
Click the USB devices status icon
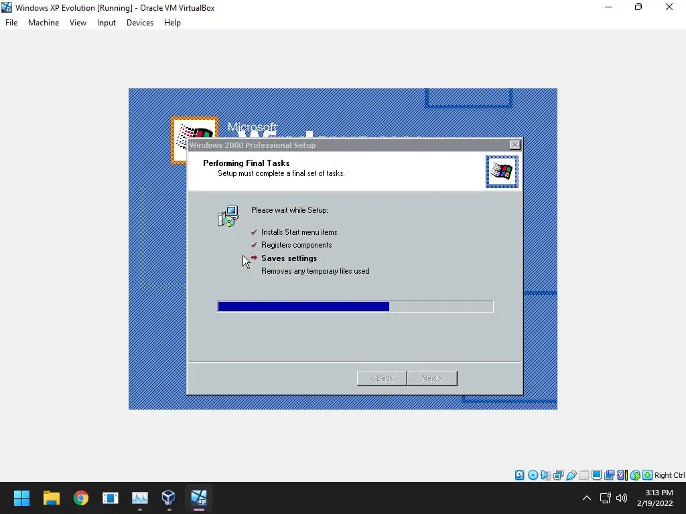(x=571, y=475)
